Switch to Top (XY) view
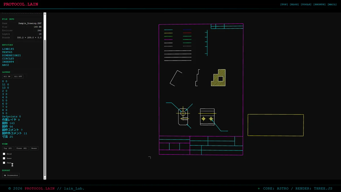Viewport: 341px width, 192px height. 8,148
